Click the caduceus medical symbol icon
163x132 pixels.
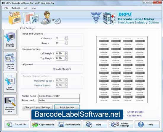pyautogui.click(x=96, y=18)
